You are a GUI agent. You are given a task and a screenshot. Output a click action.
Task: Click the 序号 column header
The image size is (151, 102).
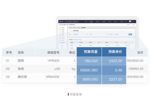(9, 53)
